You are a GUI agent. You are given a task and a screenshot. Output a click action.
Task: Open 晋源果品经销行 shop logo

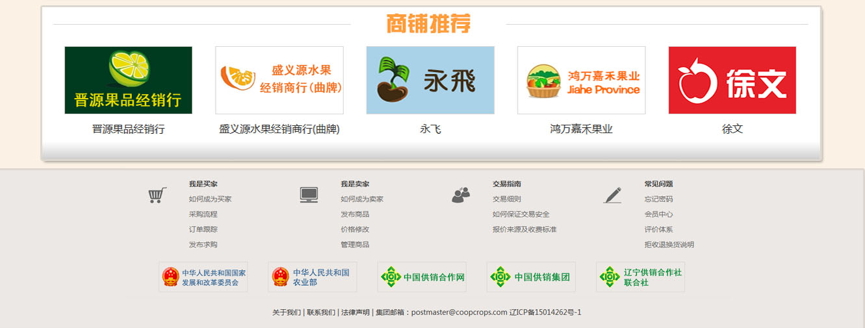128,80
